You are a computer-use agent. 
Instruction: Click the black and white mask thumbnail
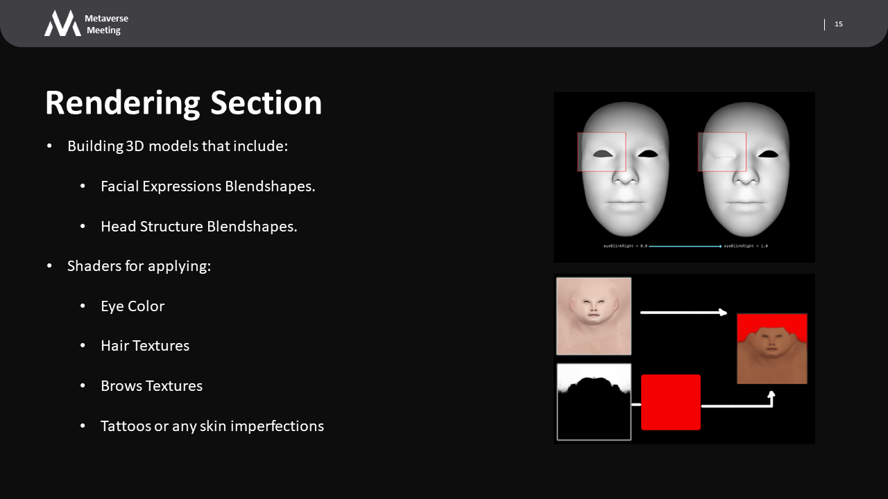594,401
